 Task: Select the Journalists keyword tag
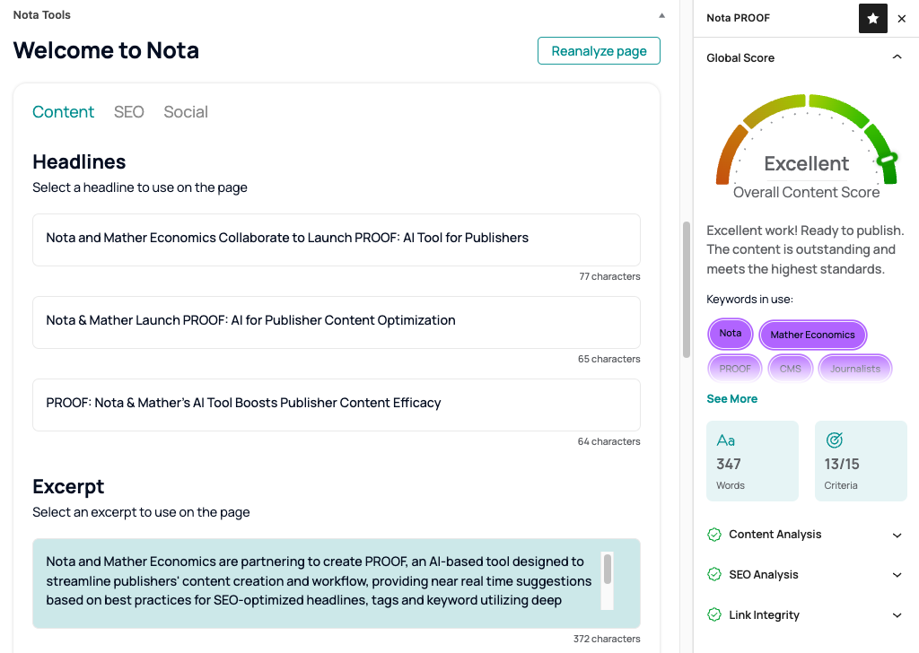(855, 369)
